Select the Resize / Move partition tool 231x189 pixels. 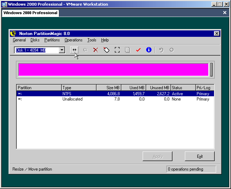pyautogui.click(x=75, y=50)
